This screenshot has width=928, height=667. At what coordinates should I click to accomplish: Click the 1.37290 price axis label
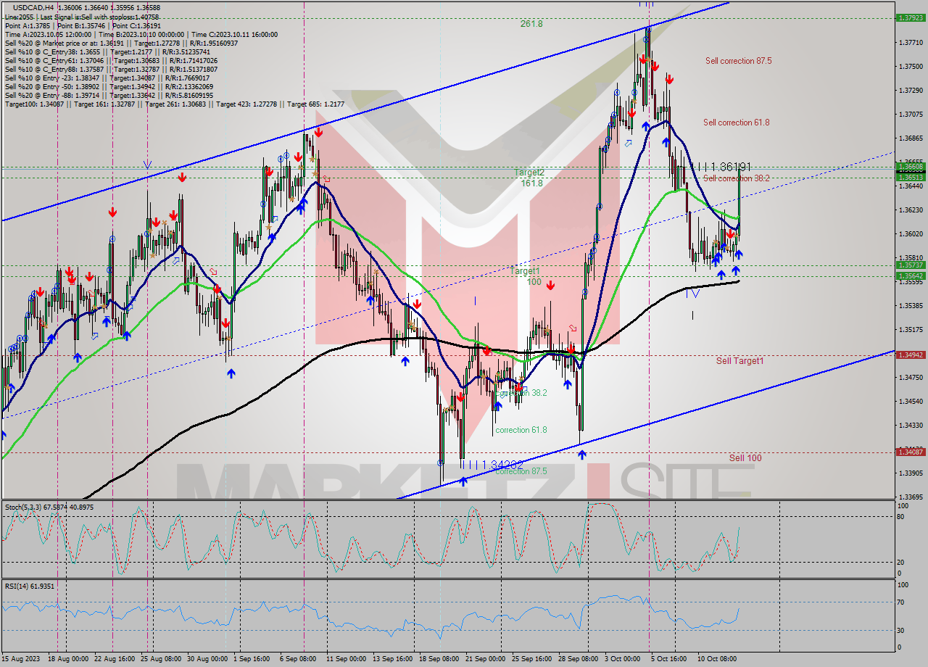tap(911, 91)
